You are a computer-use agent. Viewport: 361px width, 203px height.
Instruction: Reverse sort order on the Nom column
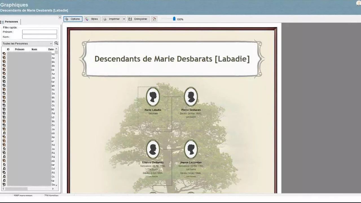(34, 49)
